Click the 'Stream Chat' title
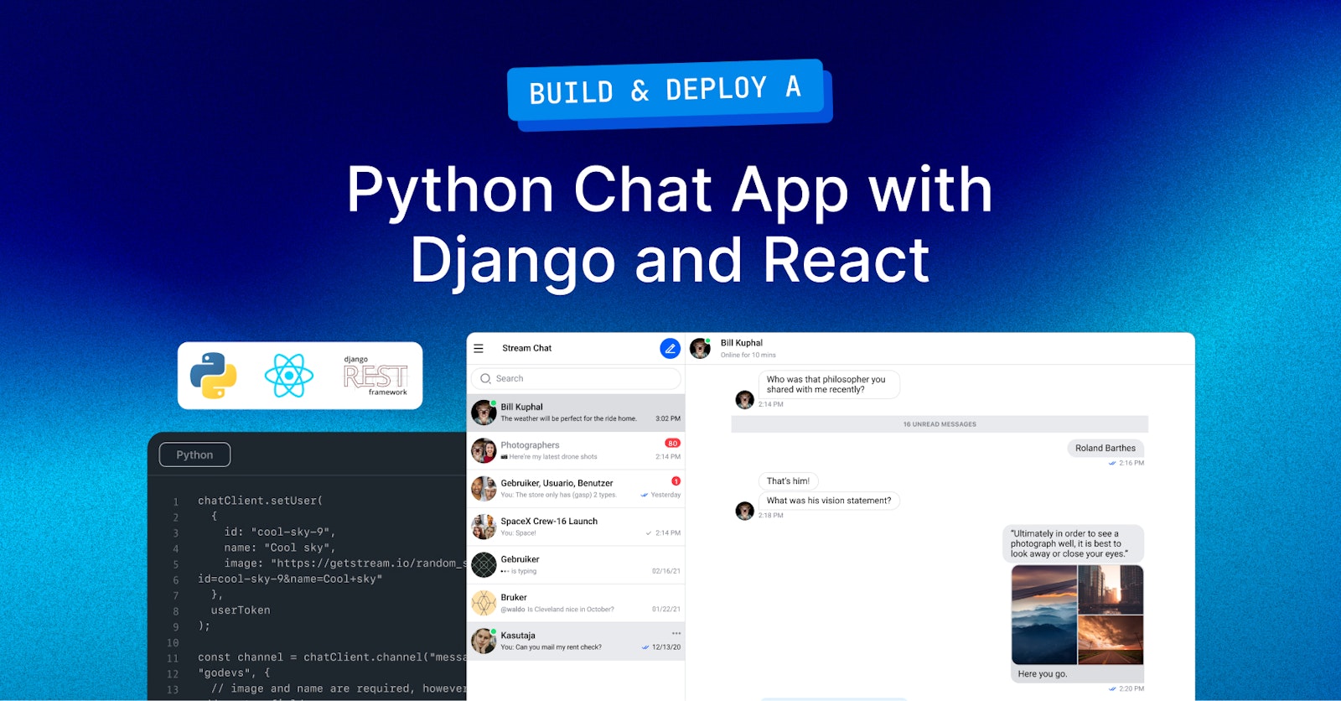Viewport: 1341px width, 701px height. pos(527,348)
